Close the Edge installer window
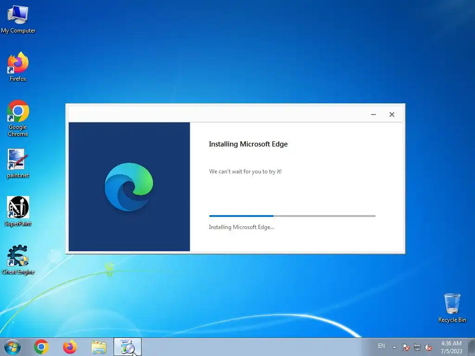This screenshot has height=356, width=475. pos(392,114)
